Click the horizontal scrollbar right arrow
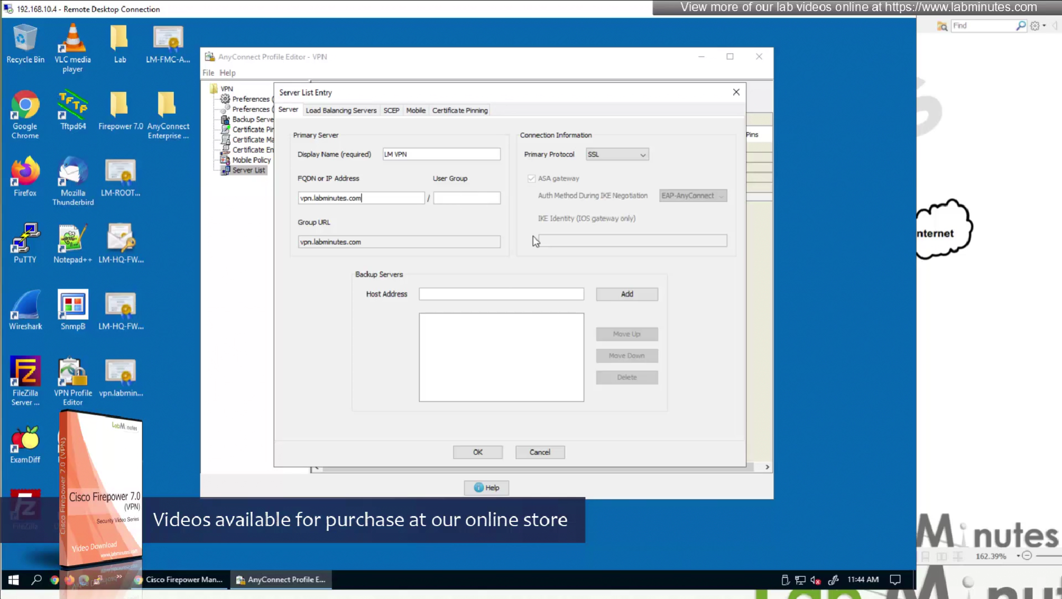The width and height of the screenshot is (1062, 599). click(x=767, y=467)
